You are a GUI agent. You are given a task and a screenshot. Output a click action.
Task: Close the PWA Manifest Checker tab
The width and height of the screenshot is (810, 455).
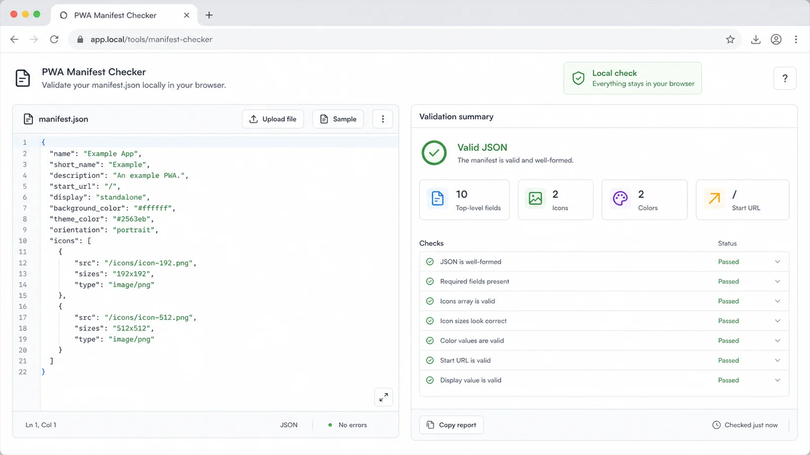coord(187,15)
